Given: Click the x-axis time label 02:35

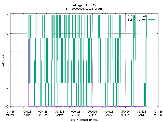Looking at the screenshot, I should pos(158,115).
